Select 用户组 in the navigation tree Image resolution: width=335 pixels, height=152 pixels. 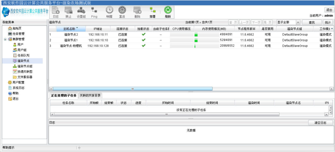(x=20, y=50)
